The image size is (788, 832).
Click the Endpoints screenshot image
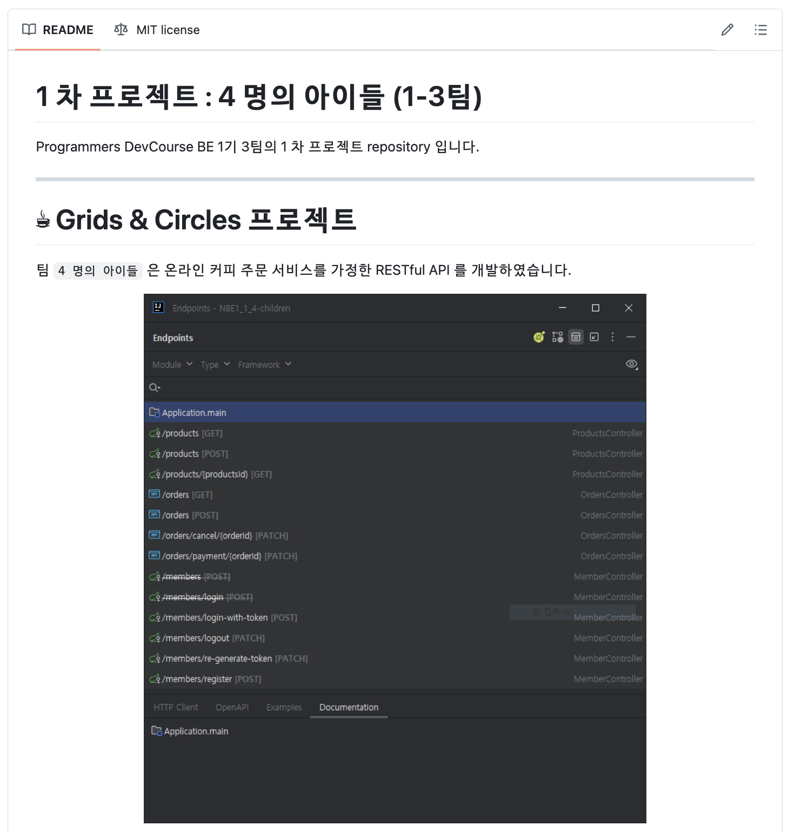pos(395,558)
